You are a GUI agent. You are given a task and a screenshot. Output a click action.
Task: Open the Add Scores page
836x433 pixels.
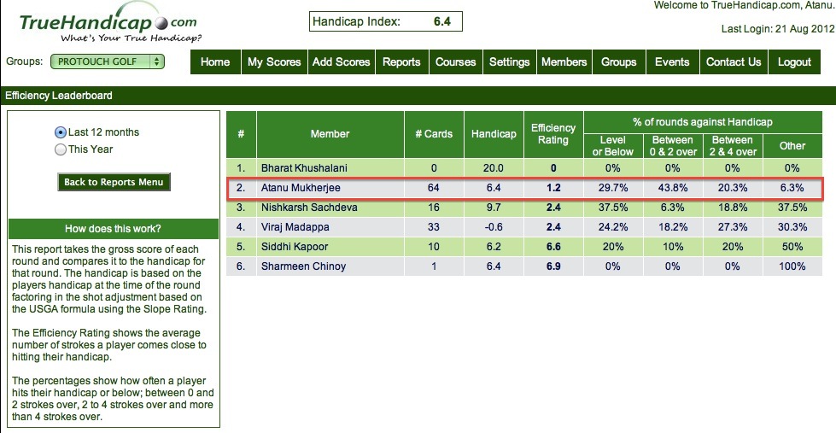342,62
